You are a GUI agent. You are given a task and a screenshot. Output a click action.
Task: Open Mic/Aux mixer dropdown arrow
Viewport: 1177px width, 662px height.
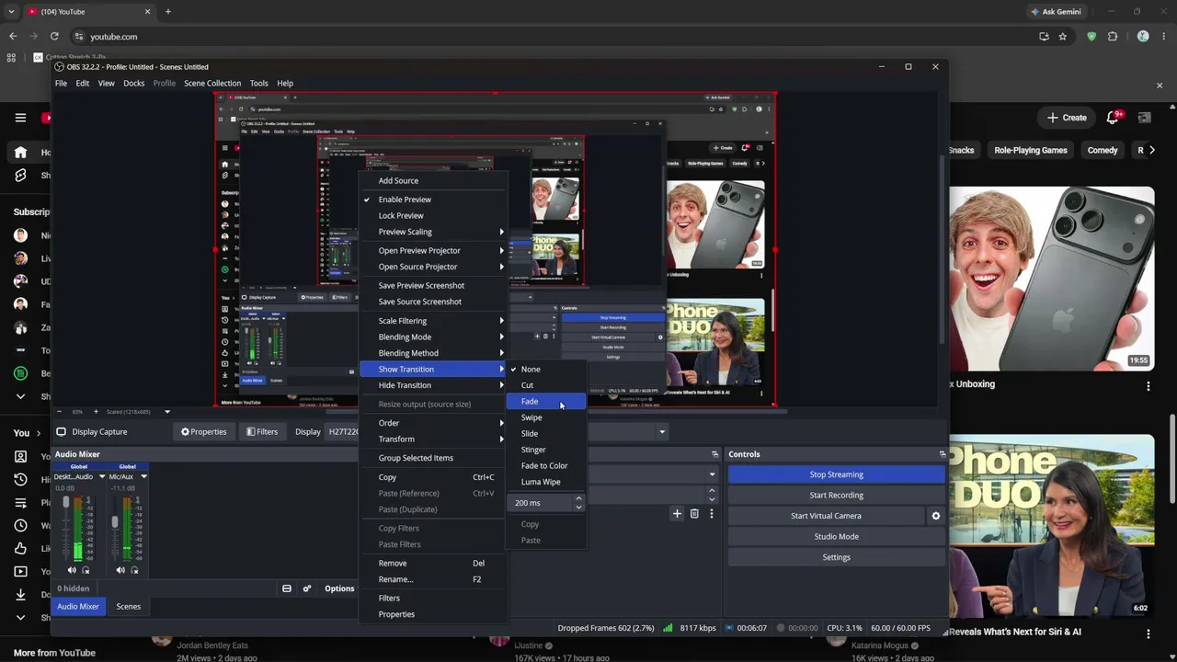coord(143,477)
